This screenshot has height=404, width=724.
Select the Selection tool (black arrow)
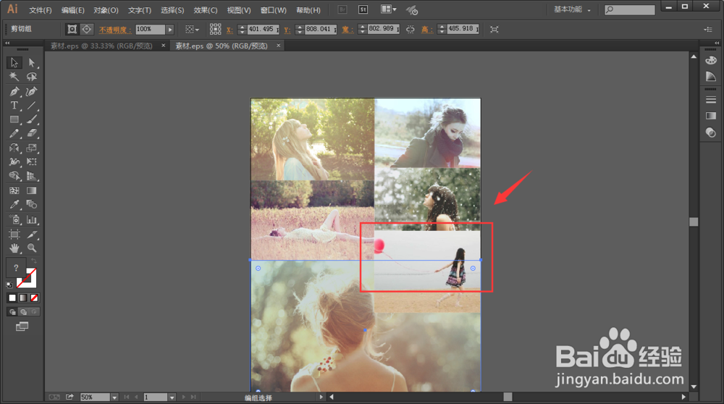[x=14, y=62]
